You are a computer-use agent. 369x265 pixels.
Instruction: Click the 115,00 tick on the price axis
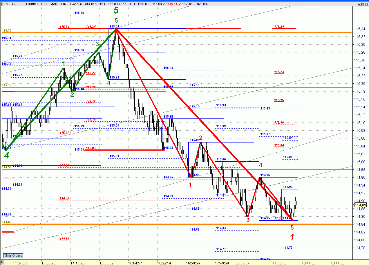(359, 162)
